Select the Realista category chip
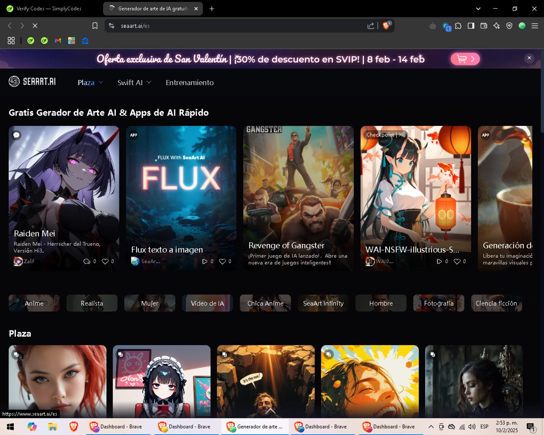This screenshot has height=435, width=544. point(92,303)
